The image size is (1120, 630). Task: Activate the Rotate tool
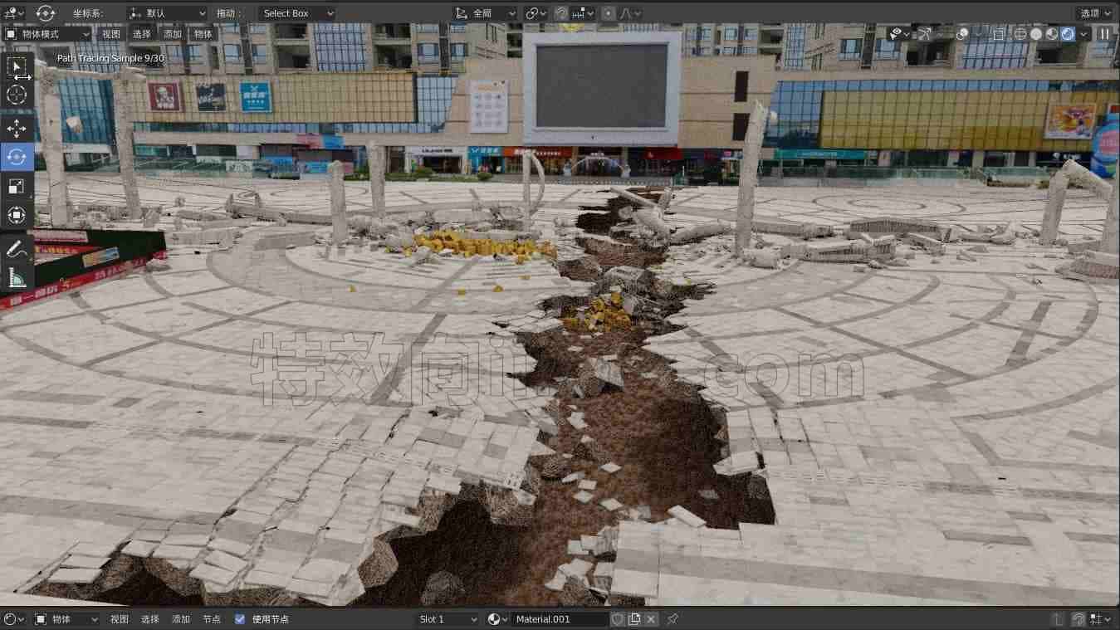pyautogui.click(x=17, y=156)
